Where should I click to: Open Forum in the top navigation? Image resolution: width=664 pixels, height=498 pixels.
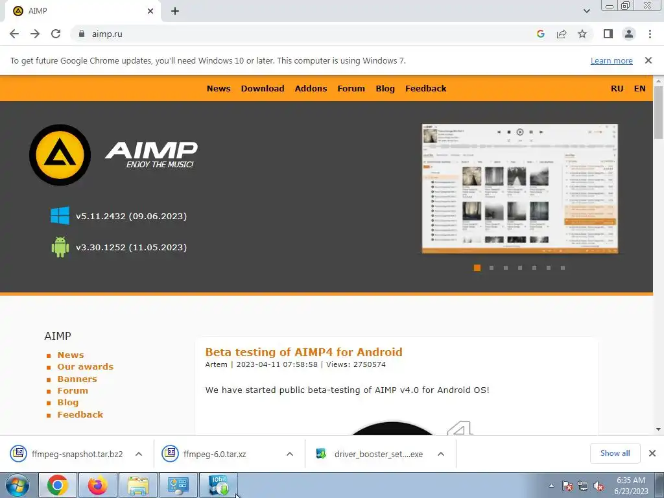coord(351,88)
